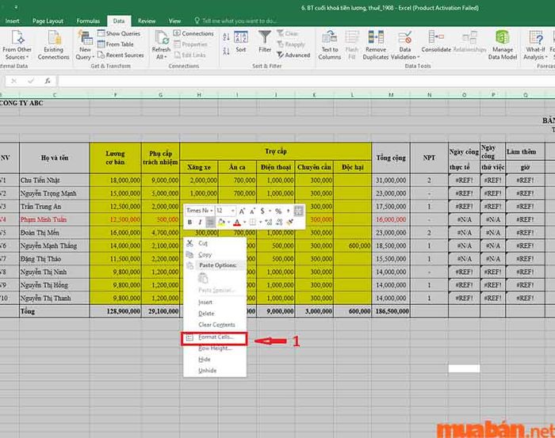The image size is (555, 438).
Task: Decrease font size in the mini toolbar
Action: [x=252, y=211]
